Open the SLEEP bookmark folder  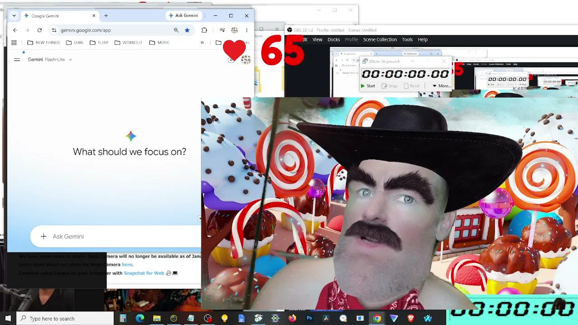coord(99,42)
